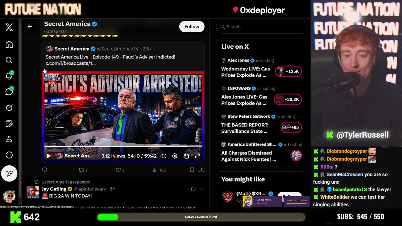Open Notifications bell icon
The width and height of the screenshot is (402, 226).
[x=9, y=76]
